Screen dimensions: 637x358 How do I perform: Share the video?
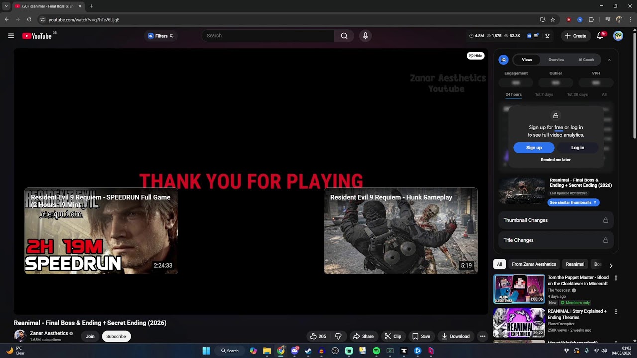click(363, 336)
